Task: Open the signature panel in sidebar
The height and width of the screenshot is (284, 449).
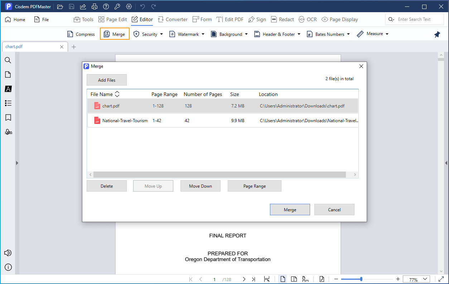Action: point(8,132)
